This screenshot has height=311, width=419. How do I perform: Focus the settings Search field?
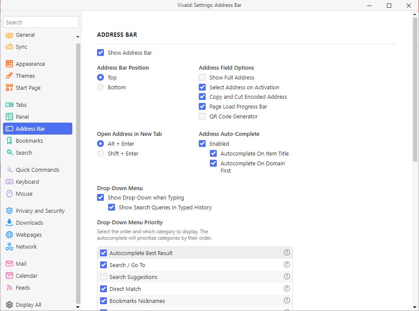[x=41, y=22]
